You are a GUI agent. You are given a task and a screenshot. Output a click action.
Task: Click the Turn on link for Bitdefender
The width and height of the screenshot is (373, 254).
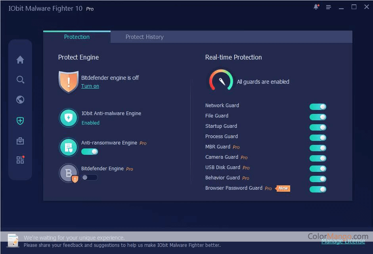point(90,86)
